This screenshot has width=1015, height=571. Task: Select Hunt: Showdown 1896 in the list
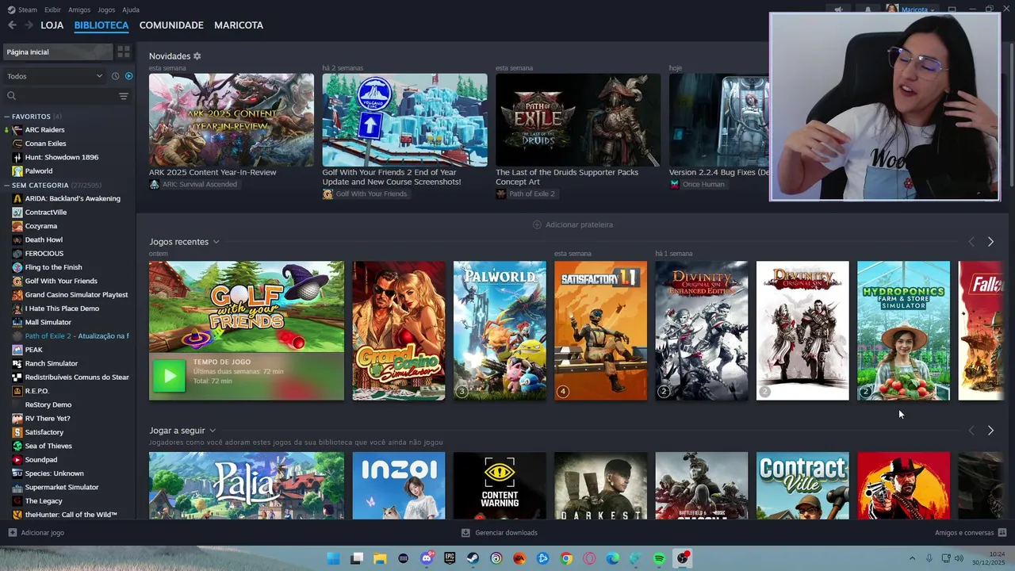(x=61, y=157)
